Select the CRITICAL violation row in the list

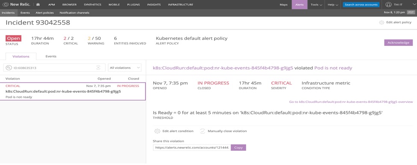point(73,91)
